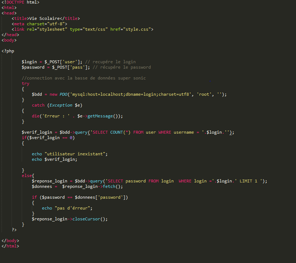Click the comment "// récupére le password"
This screenshot has height=263, width=296.
122,67
